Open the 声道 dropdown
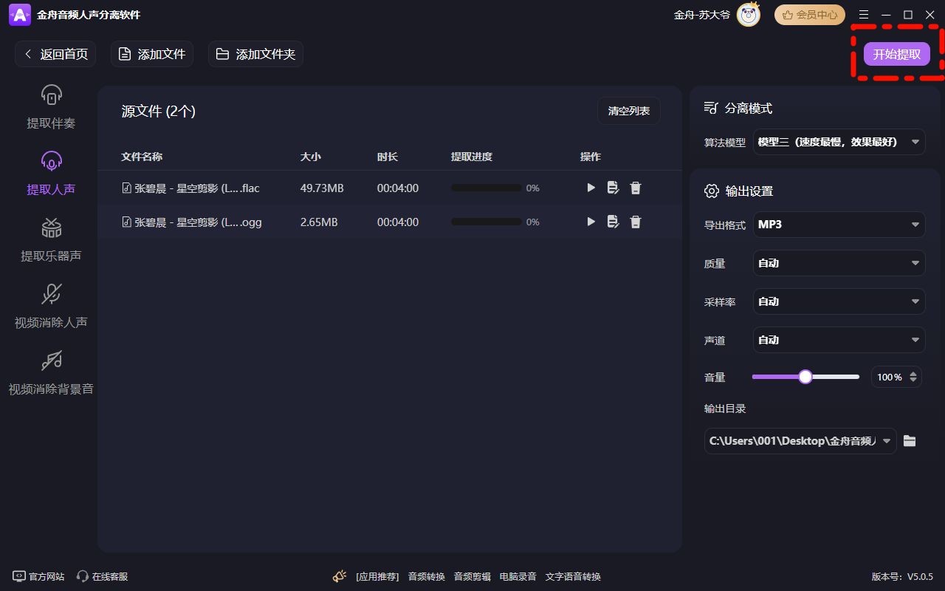This screenshot has width=945, height=591. tap(839, 340)
